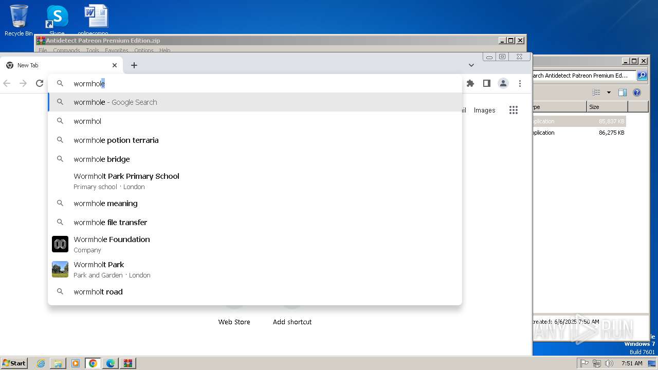Choose 'wormhole bridge' suggestion
Image resolution: width=658 pixels, height=370 pixels.
click(x=255, y=159)
